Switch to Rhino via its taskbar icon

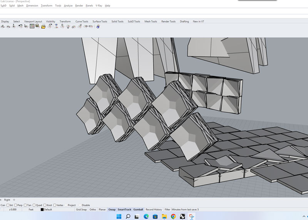(182, 217)
